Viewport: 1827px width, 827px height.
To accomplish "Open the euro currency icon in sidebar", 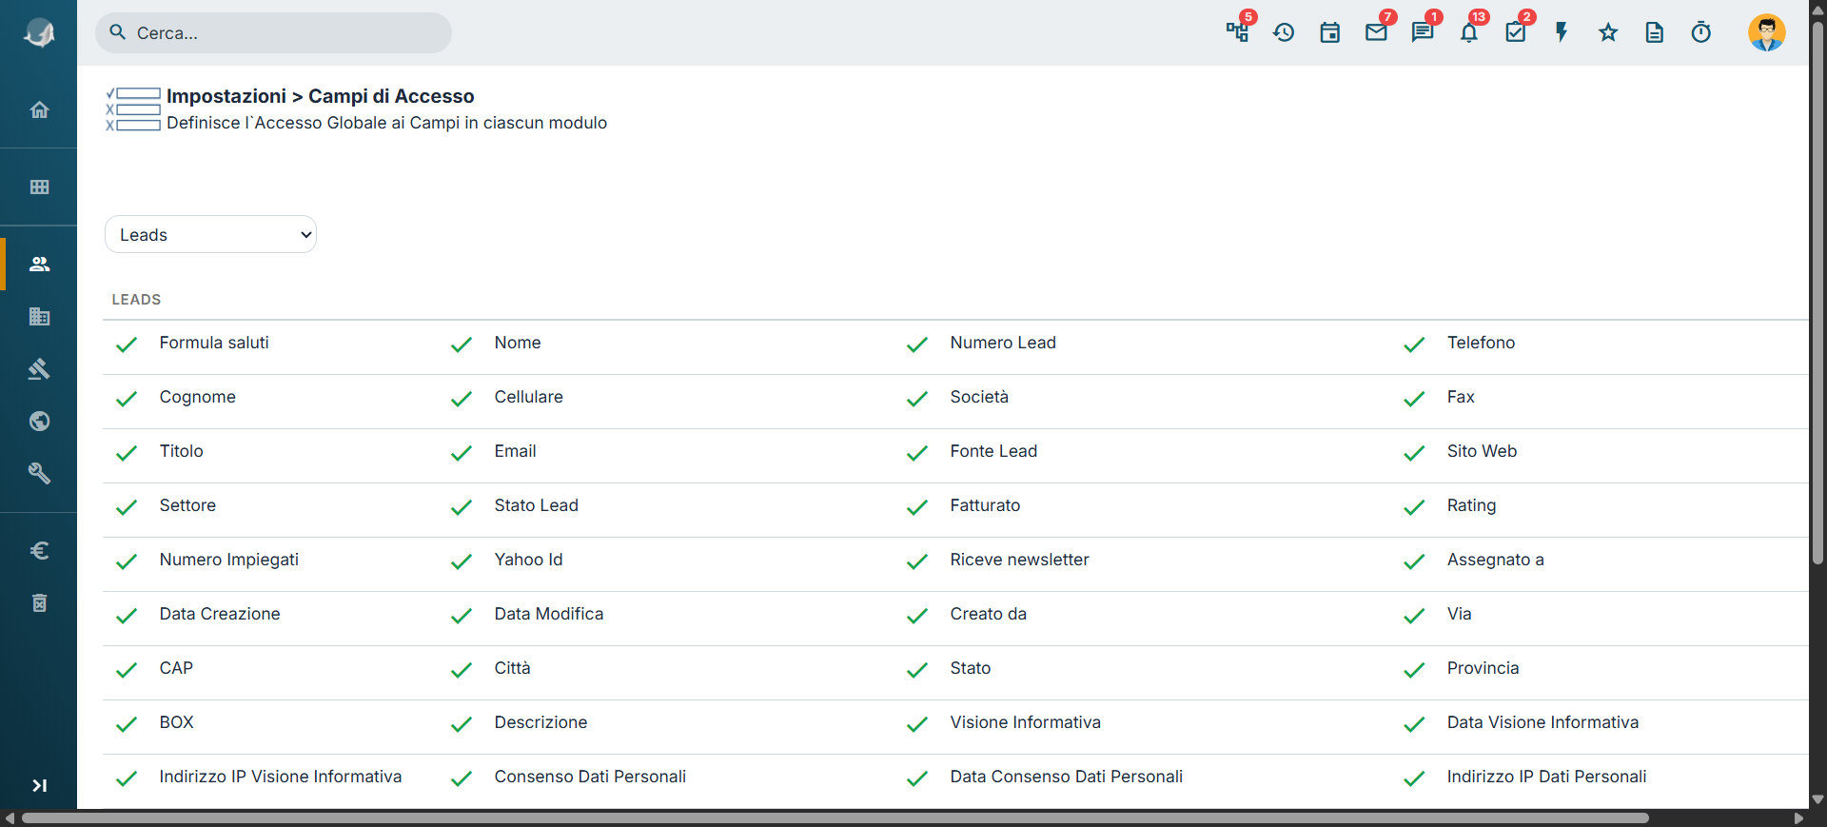I will point(39,550).
